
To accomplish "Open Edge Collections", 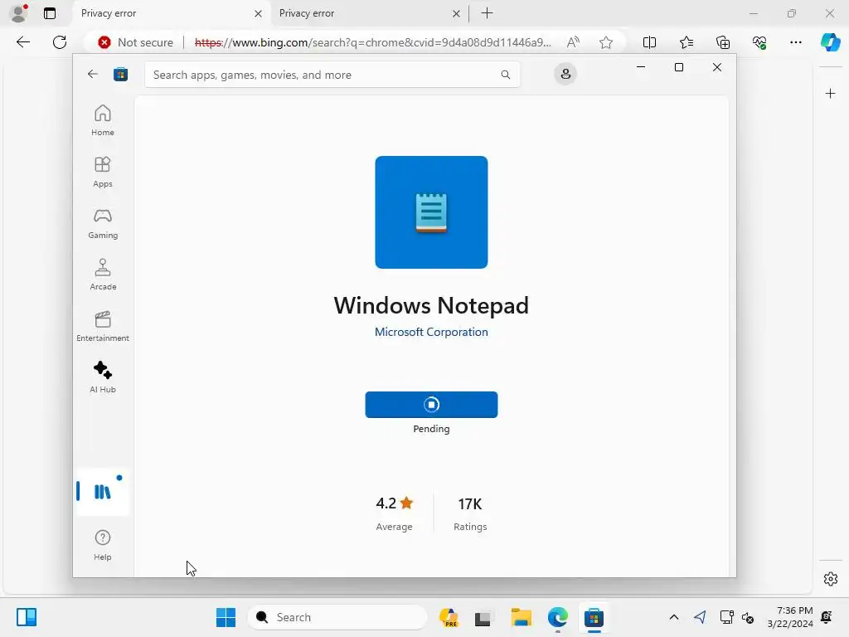I will (723, 42).
